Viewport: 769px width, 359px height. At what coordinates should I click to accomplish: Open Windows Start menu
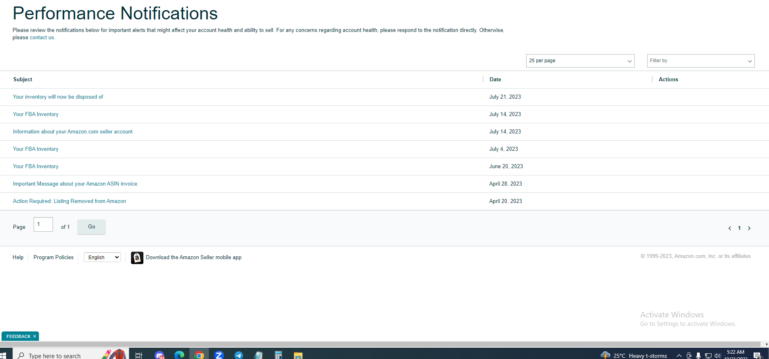pos(3,355)
